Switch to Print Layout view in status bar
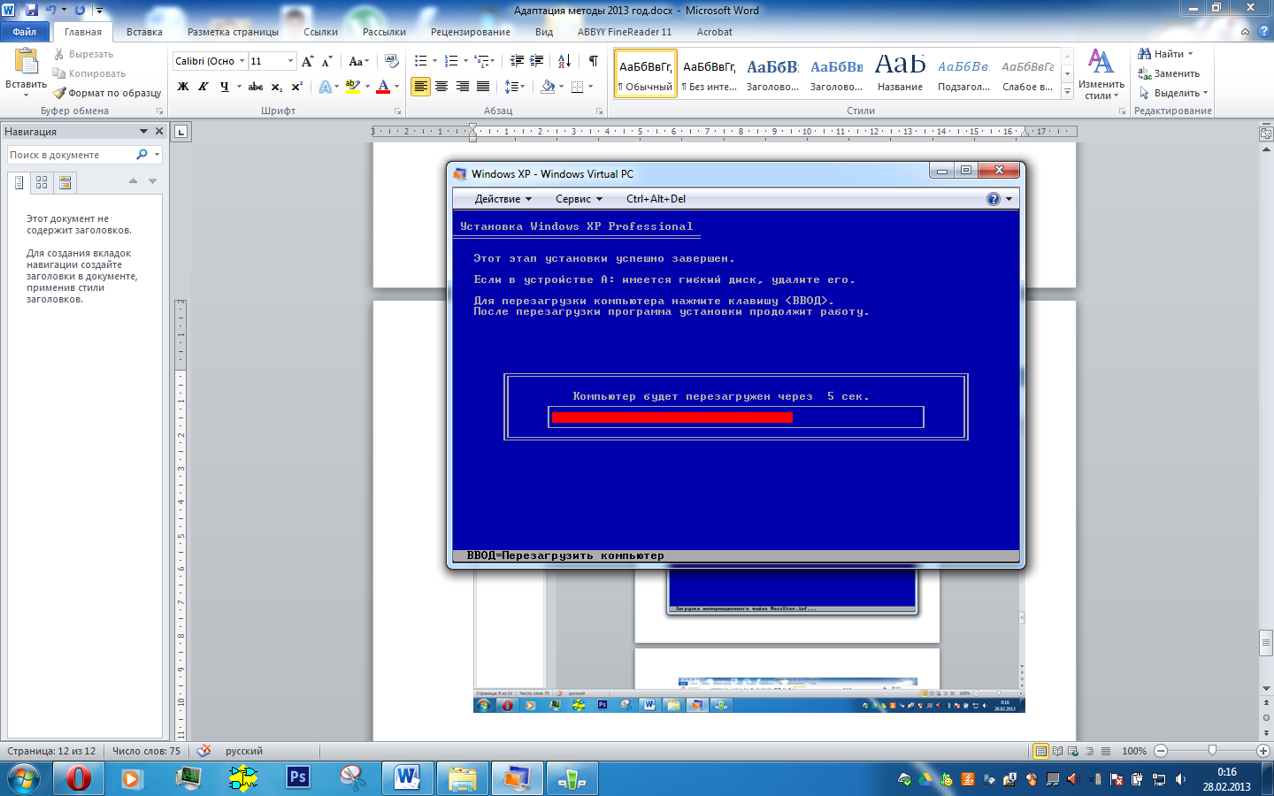 (1041, 751)
